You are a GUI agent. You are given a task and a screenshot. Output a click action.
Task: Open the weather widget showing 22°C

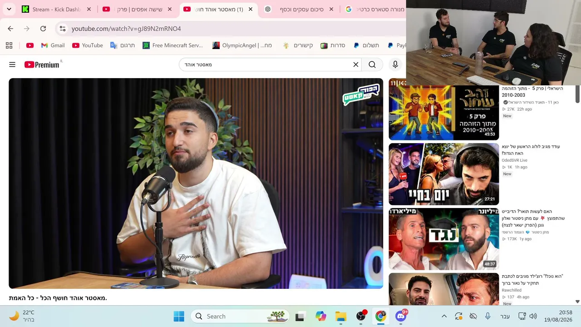click(22, 316)
